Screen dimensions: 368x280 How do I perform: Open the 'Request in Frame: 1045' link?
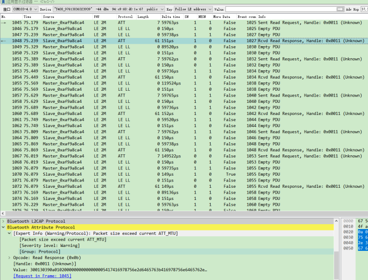(42, 276)
